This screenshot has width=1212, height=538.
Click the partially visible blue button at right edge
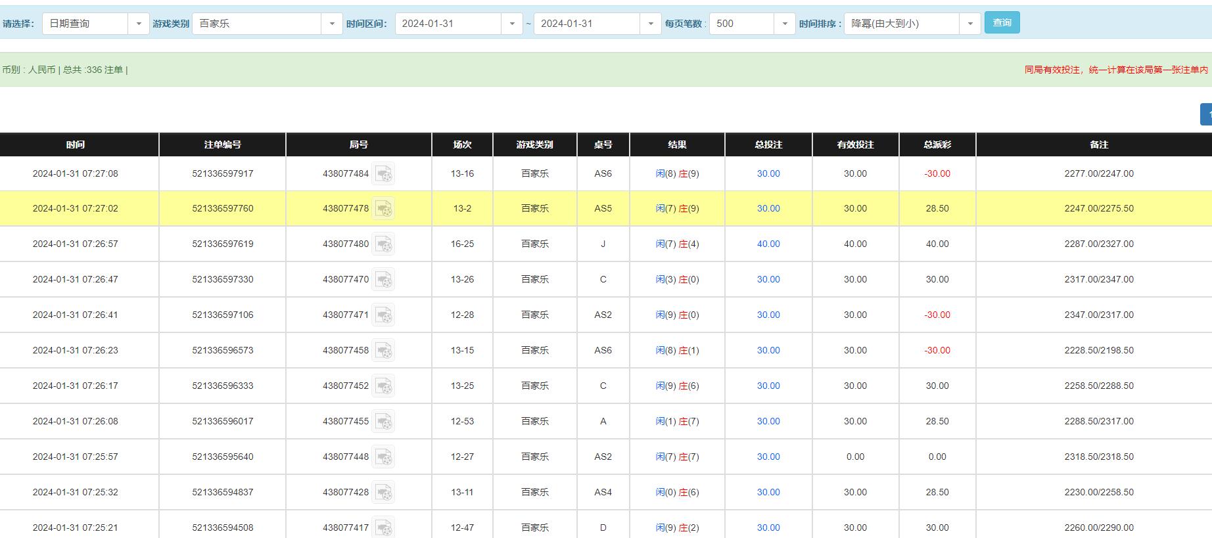click(x=1206, y=114)
